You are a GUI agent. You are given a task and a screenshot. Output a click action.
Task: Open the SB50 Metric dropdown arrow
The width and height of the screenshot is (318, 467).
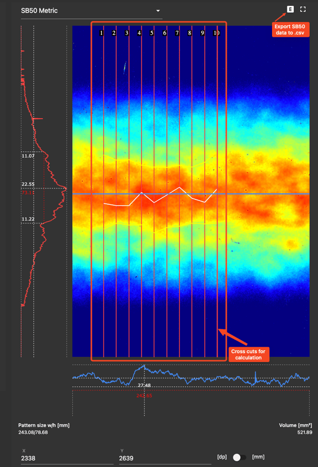(x=158, y=11)
